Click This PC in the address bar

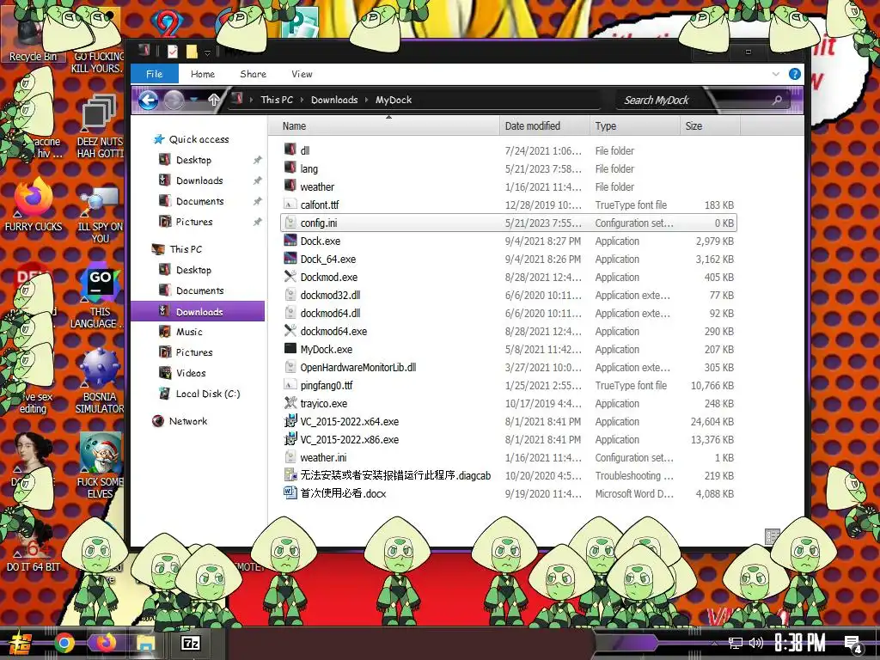point(277,100)
